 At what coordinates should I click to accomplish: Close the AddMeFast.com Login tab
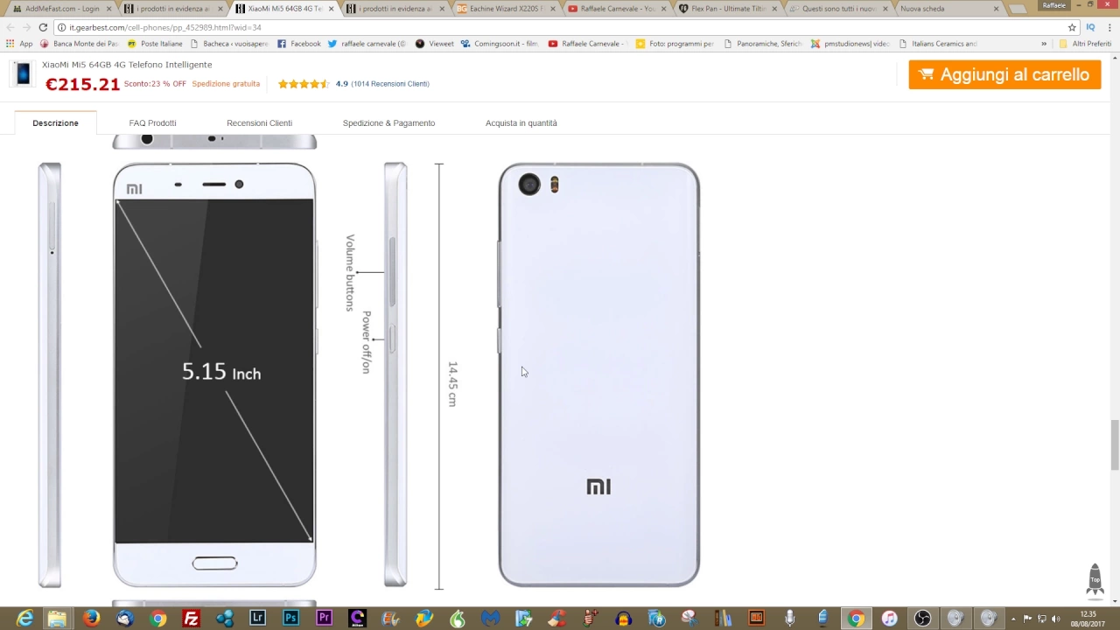pyautogui.click(x=109, y=9)
